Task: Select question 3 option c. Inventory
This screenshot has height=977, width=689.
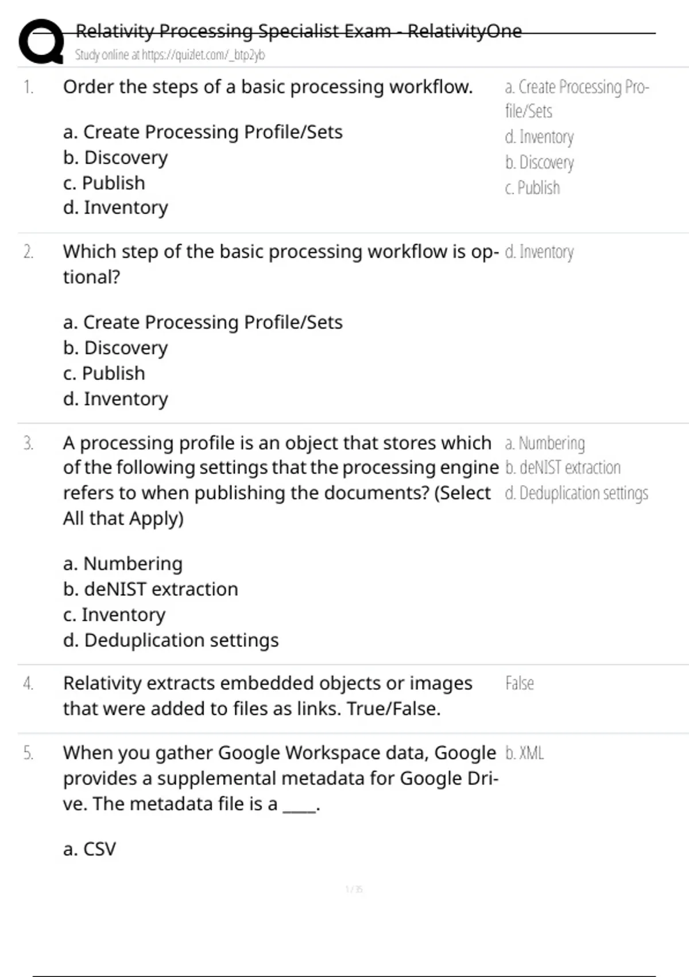Action: pyautogui.click(x=114, y=614)
